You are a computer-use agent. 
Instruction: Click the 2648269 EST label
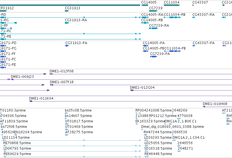180,110
